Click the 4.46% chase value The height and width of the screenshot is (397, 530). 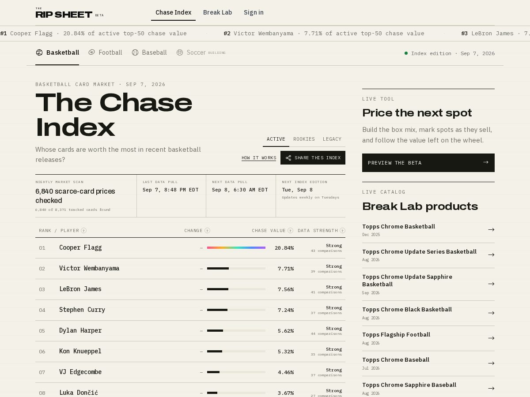coord(286,372)
